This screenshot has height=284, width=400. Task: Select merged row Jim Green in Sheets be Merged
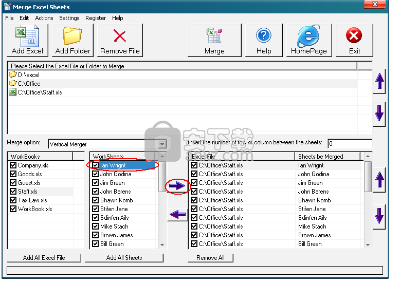pyautogui.click(x=310, y=183)
